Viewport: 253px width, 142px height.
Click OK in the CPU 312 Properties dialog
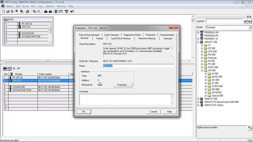click(83, 112)
